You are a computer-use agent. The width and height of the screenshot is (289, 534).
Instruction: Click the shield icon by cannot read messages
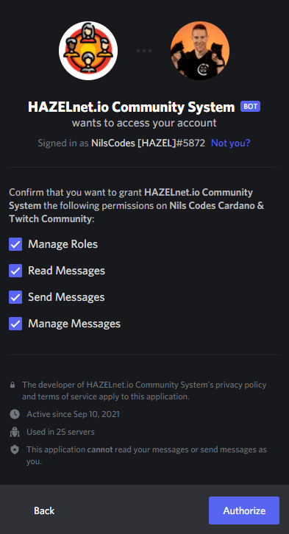(14, 450)
